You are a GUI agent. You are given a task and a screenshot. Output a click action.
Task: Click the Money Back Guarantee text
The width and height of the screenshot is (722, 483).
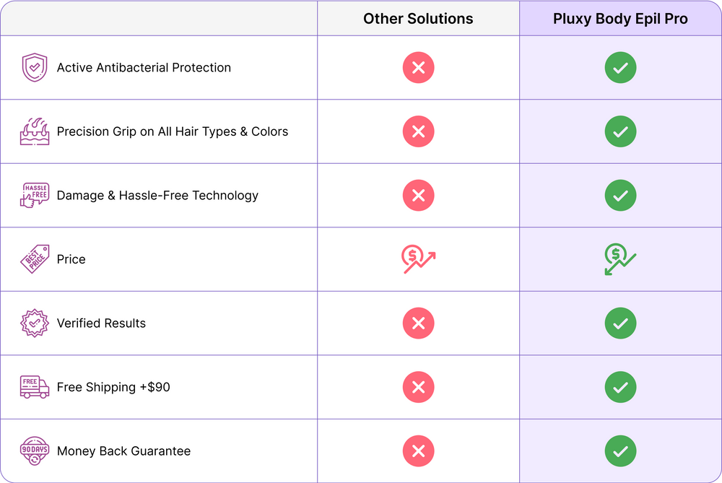coord(123,451)
